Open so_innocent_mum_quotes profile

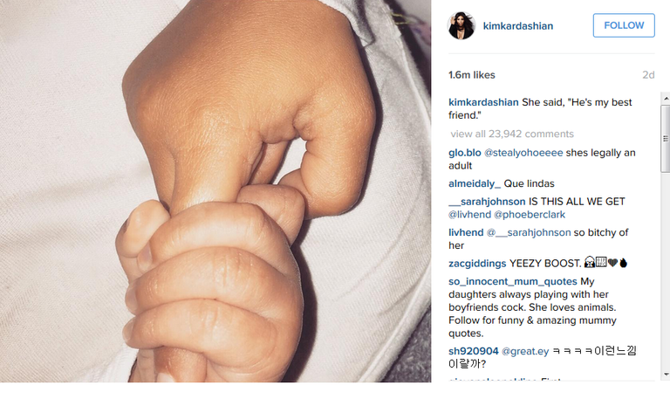[x=513, y=281]
